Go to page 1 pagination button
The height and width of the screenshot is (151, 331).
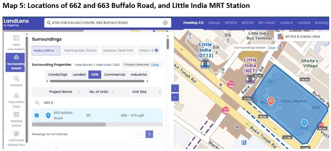pos(149,134)
